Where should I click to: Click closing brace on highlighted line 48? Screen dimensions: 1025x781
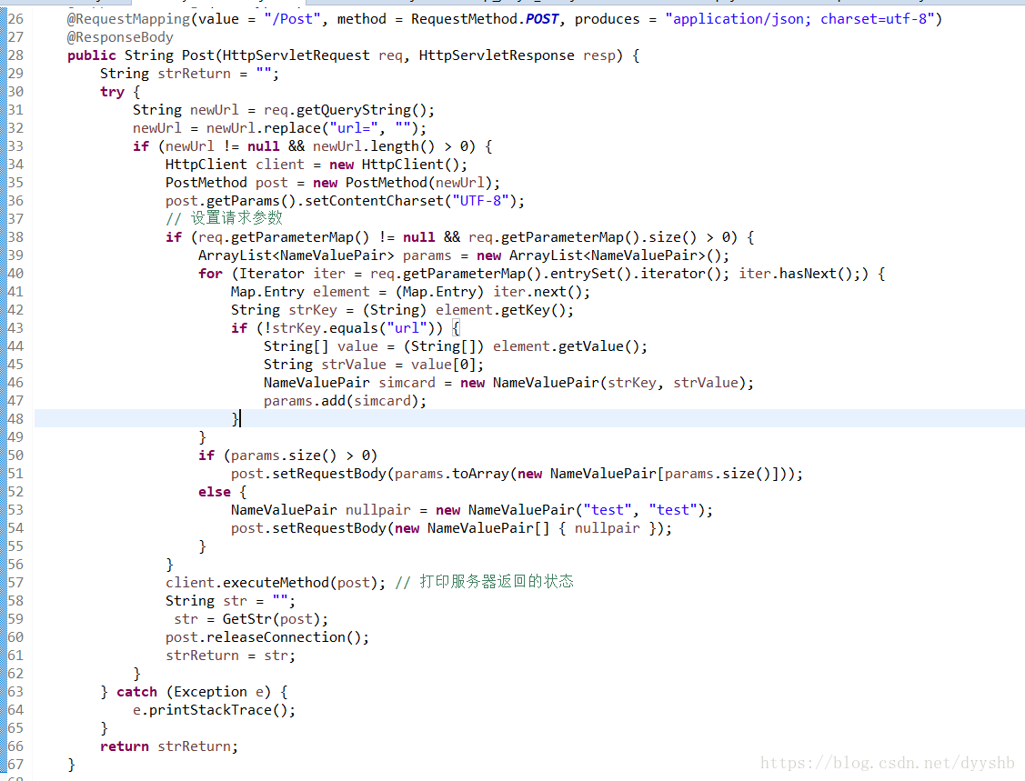(x=236, y=419)
